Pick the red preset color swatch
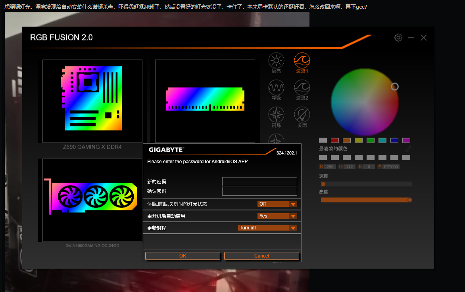Image resolution: width=465 pixels, height=292 pixels. [335, 140]
